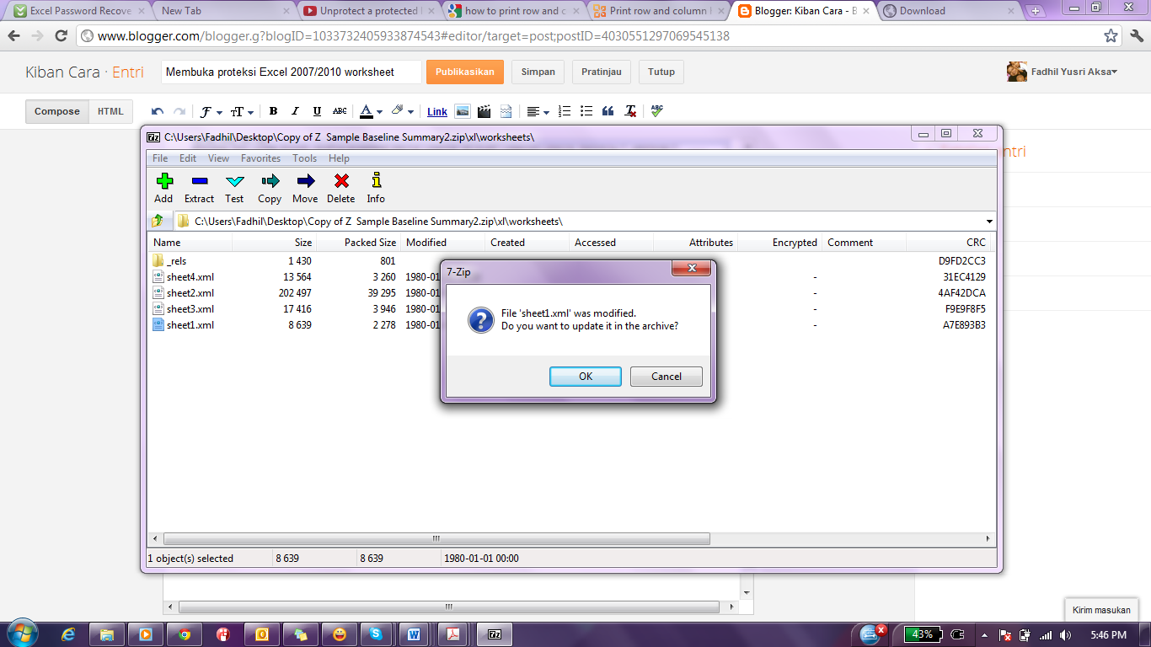
Task: Click the 7-Zip horizontal scrollbar thumb
Action: [x=436, y=538]
